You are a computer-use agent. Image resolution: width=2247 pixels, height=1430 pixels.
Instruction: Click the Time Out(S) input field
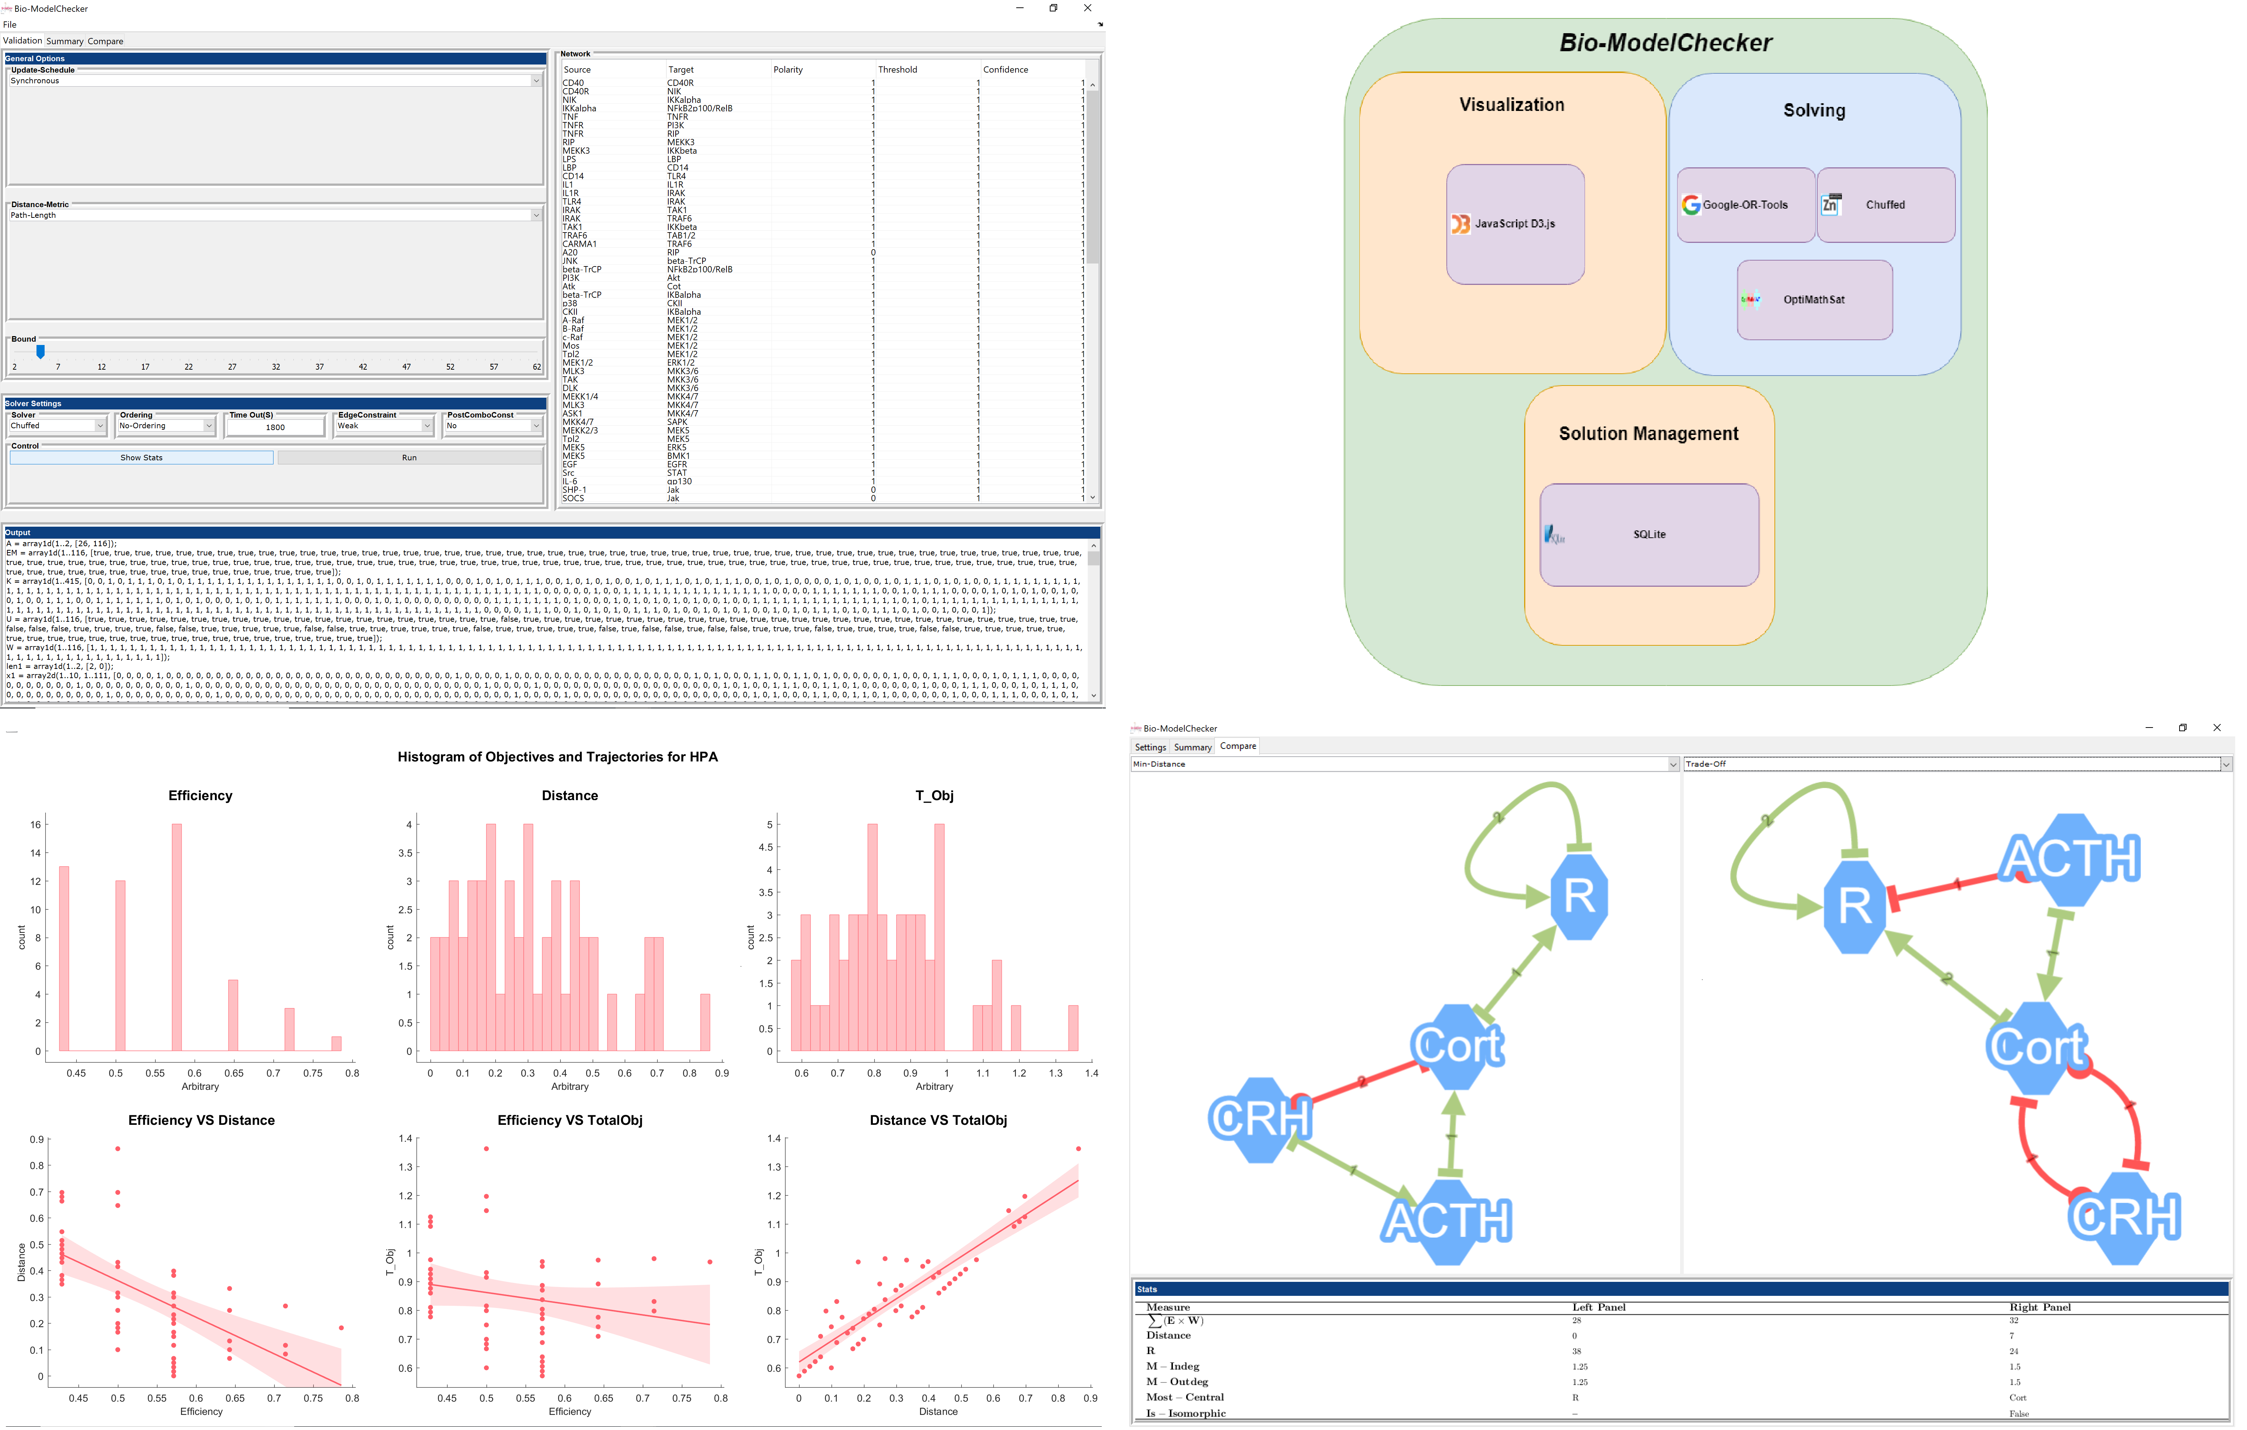(x=275, y=427)
